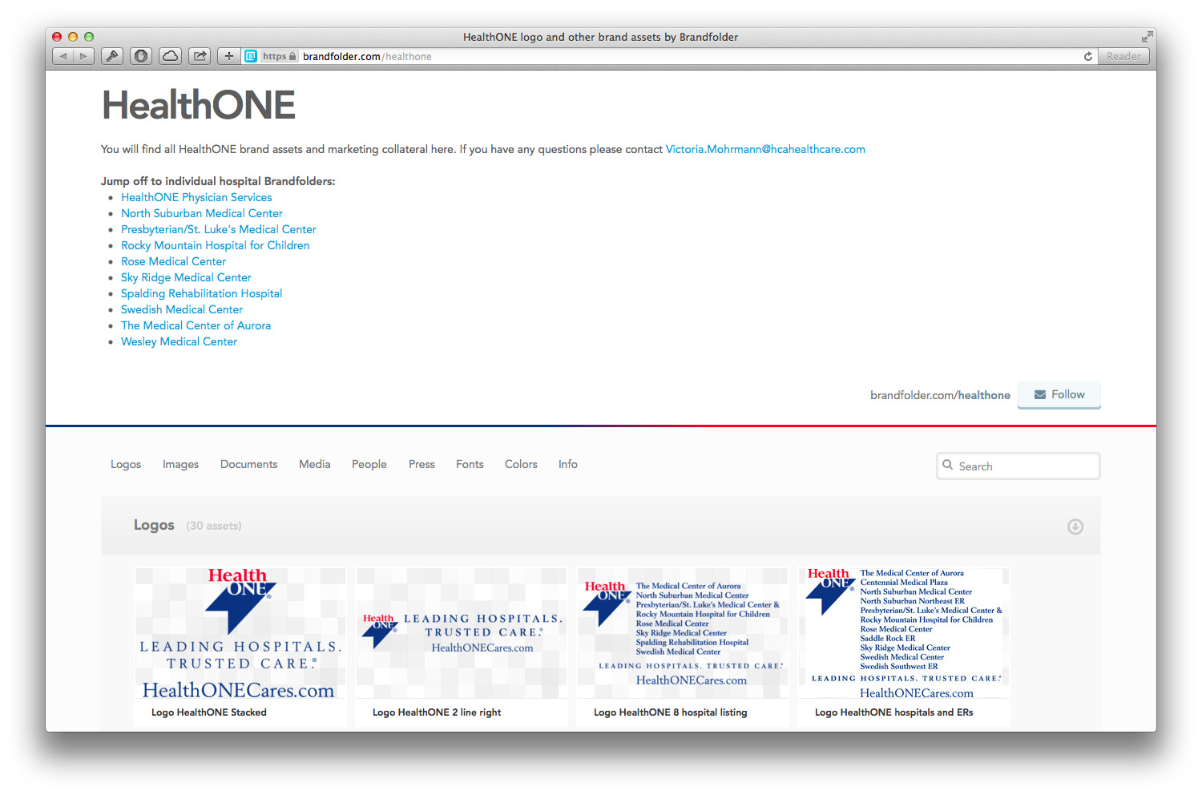Open the Colors tab
Viewport: 1202px width, 795px height.
click(521, 464)
